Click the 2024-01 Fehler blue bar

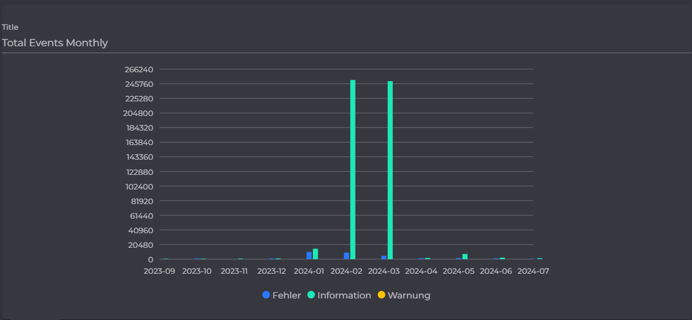pos(309,255)
